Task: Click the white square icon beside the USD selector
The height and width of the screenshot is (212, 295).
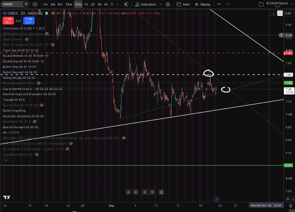Action: (280, 13)
